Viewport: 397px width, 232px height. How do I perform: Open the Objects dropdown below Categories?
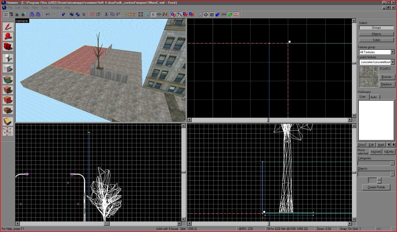pyautogui.click(x=392, y=174)
